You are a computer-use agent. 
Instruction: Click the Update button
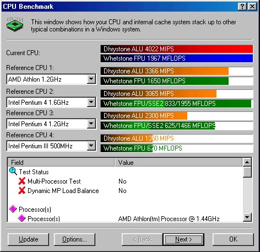[x=29, y=239]
